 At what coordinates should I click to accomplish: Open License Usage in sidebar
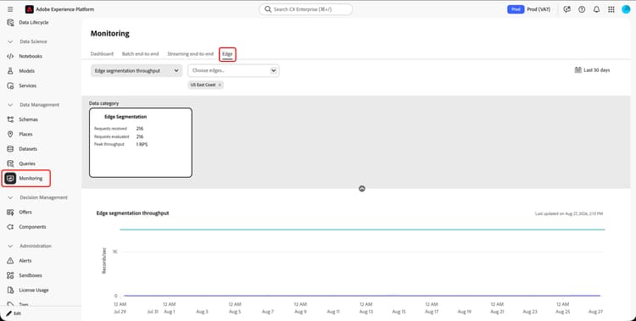[34, 291]
